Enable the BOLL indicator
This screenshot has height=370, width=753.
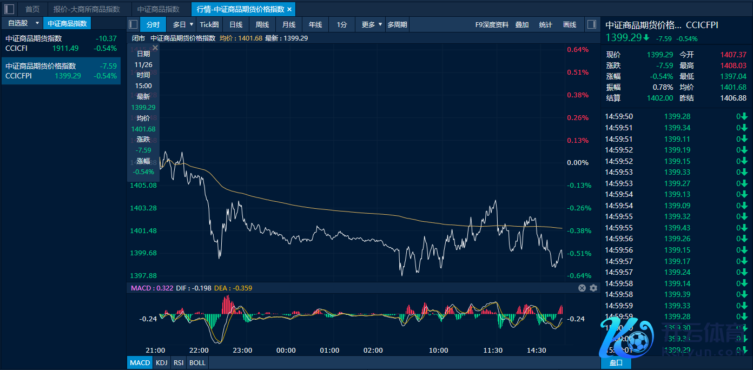[x=197, y=362]
